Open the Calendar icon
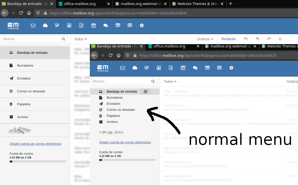298x185 pixels. pos(93,25)
